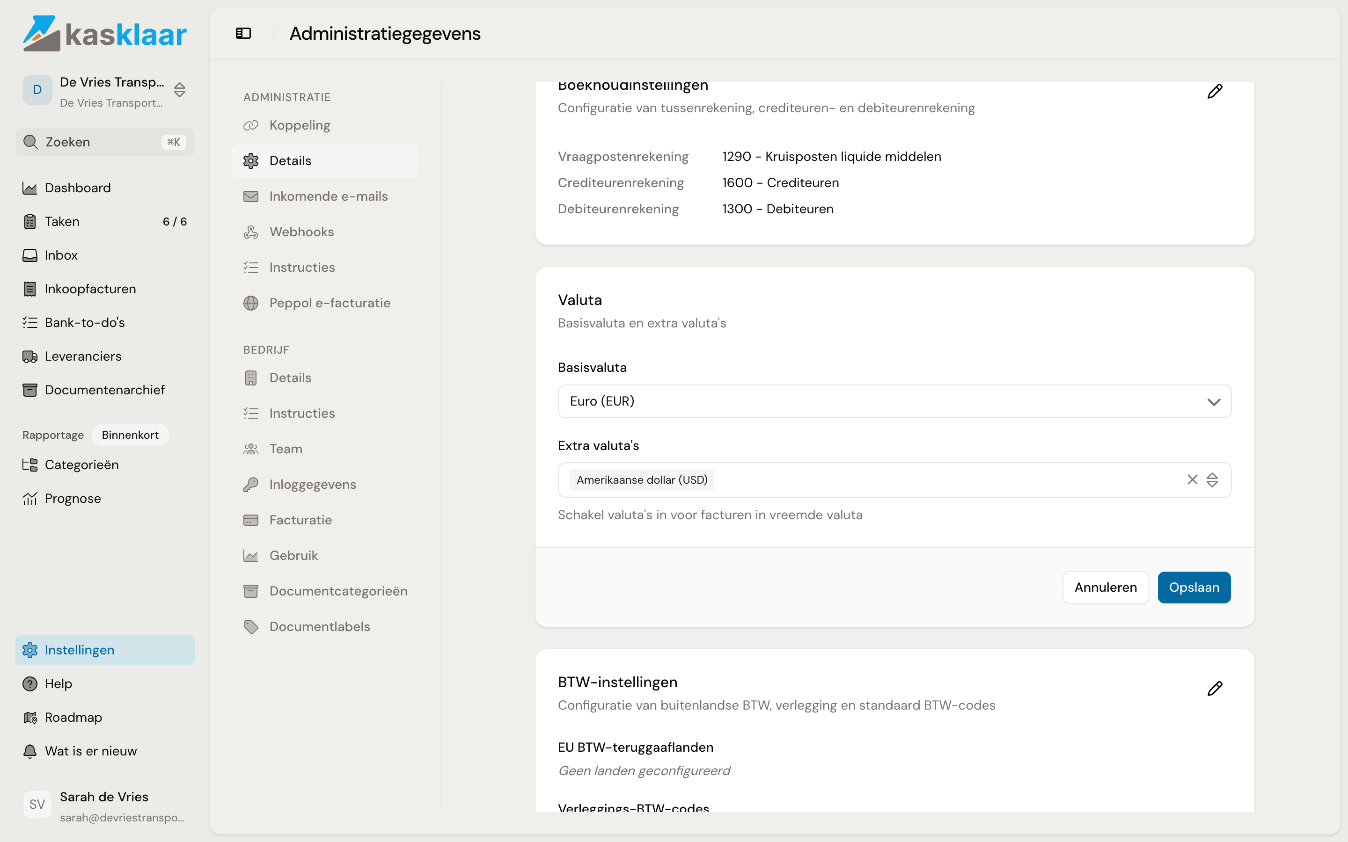Click the Inloggegevens key icon
This screenshot has height=842, width=1348.
coord(251,485)
